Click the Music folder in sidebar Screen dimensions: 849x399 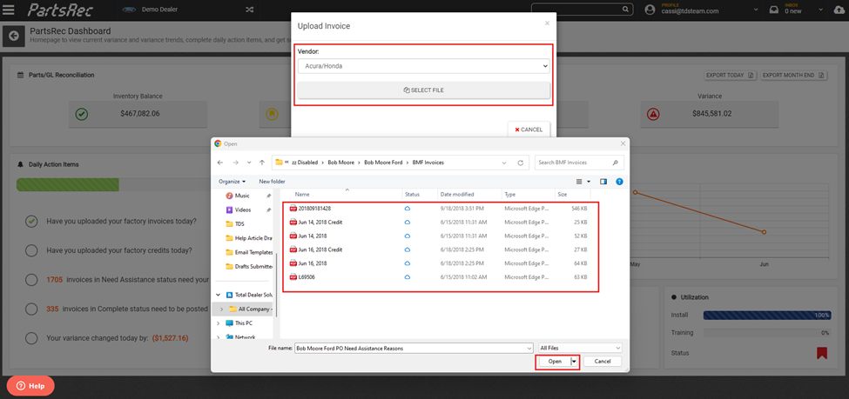click(242, 196)
